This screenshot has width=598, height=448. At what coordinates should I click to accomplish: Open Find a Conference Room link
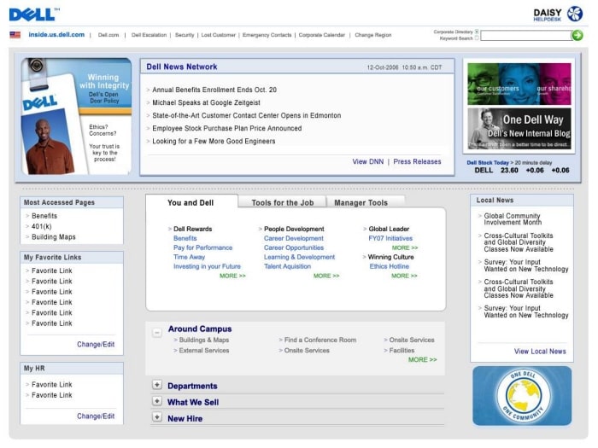pyautogui.click(x=320, y=340)
